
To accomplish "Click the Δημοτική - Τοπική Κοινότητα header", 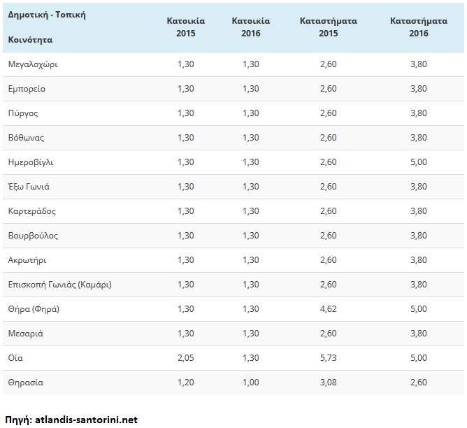I will point(46,27).
